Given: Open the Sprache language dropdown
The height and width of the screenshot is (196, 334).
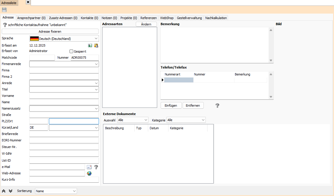Looking at the screenshot, I should 64,38.
